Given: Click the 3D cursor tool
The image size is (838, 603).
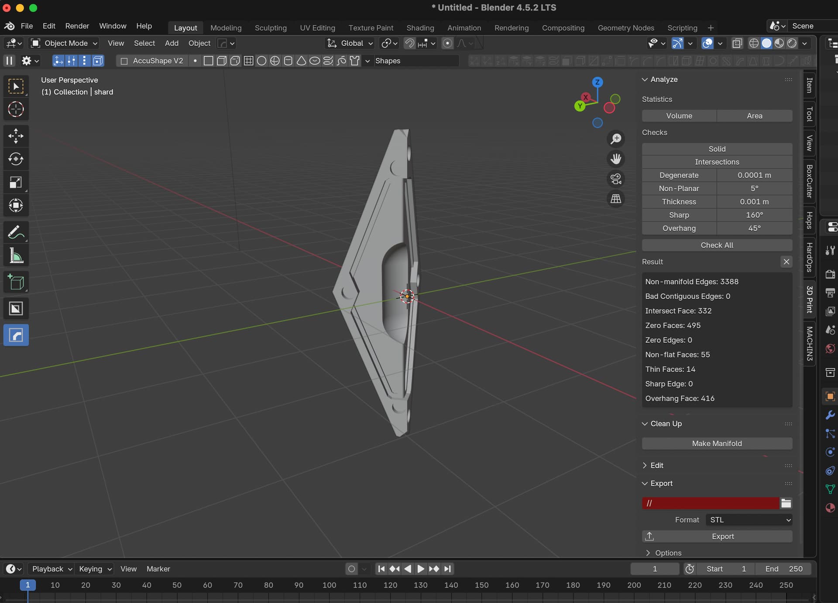Looking at the screenshot, I should click(x=16, y=109).
